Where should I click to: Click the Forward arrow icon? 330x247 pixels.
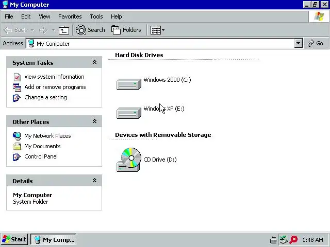pos(43,30)
